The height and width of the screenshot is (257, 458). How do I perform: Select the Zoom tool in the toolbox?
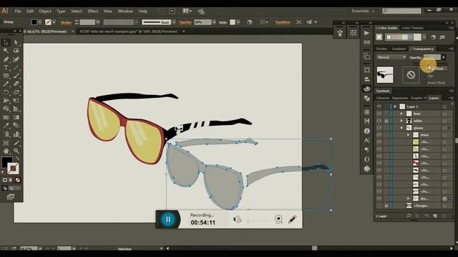(16, 151)
